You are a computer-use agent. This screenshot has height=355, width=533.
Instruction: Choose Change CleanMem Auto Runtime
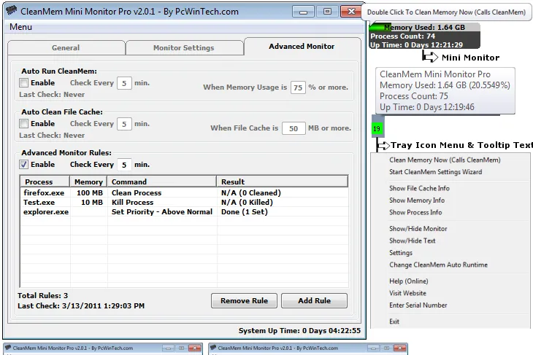coord(438,265)
